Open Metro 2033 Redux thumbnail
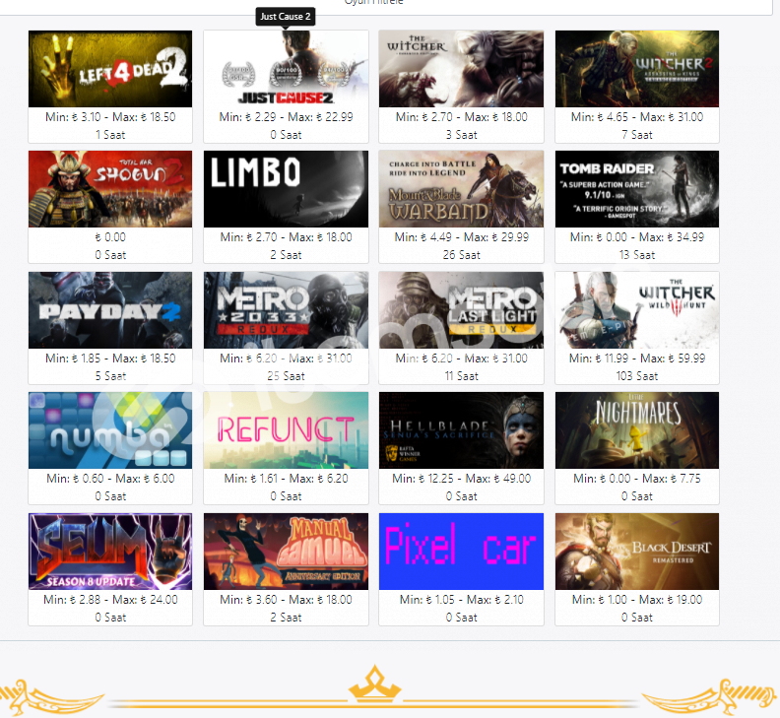780x718 pixels. pos(286,310)
